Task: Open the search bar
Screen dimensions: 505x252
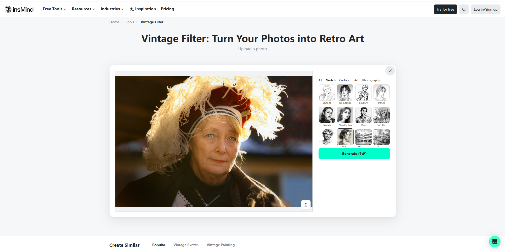Action: [464, 9]
